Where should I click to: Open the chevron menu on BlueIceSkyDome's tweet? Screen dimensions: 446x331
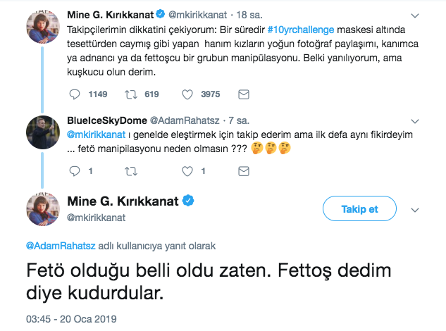pyautogui.click(x=415, y=120)
